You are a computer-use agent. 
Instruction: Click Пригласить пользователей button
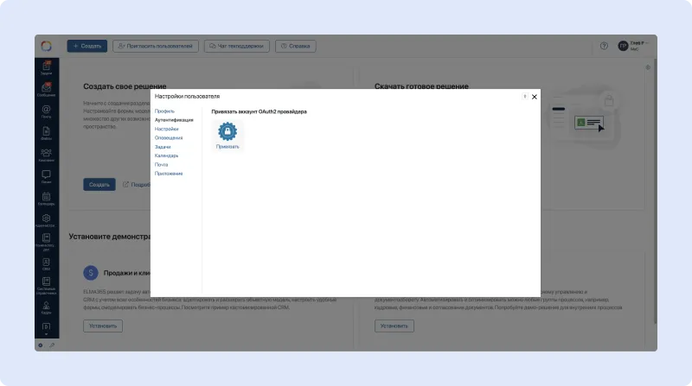156,46
